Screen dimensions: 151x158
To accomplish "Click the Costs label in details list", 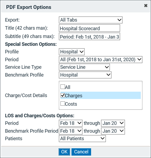I will (71, 104).
